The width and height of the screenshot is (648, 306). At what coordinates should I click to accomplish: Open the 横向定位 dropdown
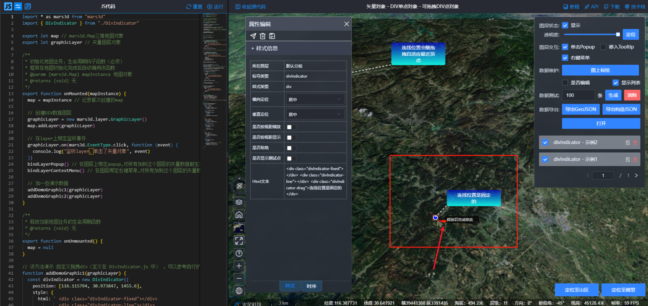[315, 99]
